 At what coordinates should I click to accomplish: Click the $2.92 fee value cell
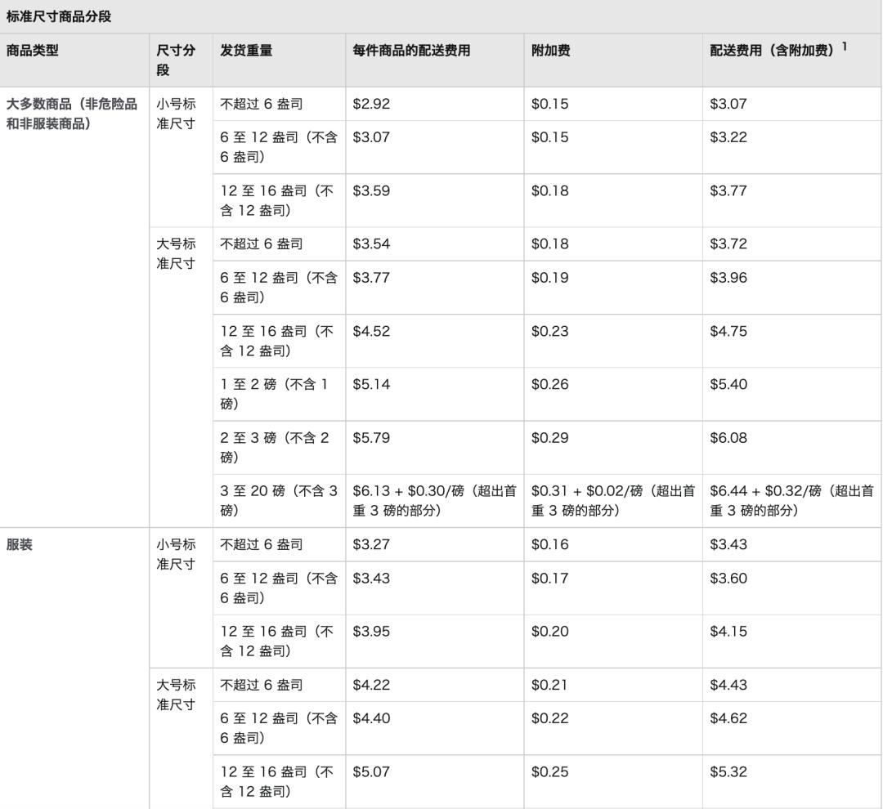[x=365, y=103]
